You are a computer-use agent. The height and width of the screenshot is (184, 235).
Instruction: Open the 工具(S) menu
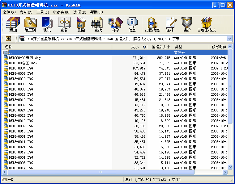point(43,12)
